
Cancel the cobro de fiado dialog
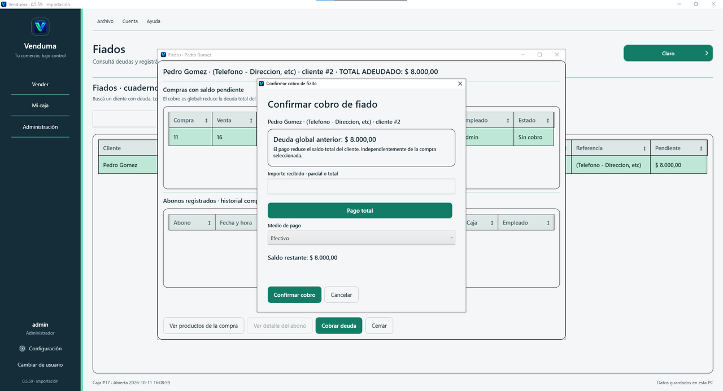pos(341,295)
